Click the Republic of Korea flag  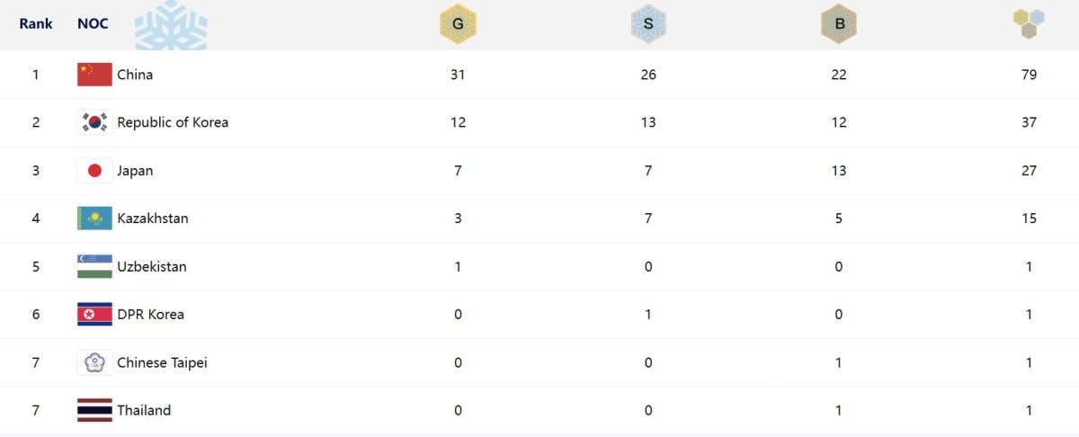coord(94,122)
